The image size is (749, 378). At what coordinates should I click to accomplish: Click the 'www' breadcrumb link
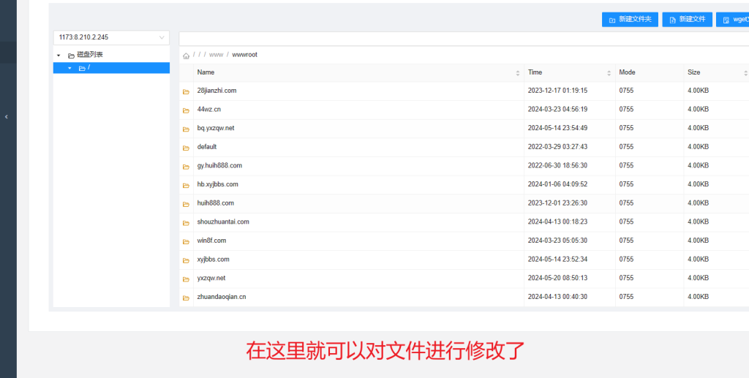(216, 55)
